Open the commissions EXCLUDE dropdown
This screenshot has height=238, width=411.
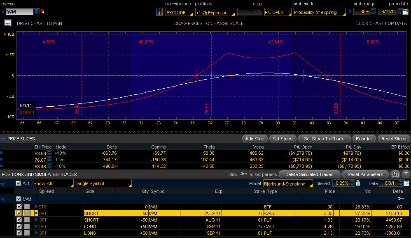click(179, 12)
